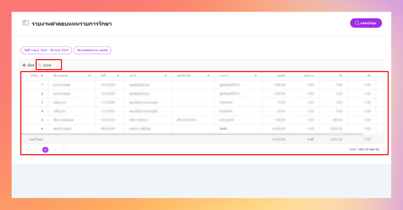The image size is (403, 210).
Task: Open the คนไข้ column filter icon
Action: point(166,76)
